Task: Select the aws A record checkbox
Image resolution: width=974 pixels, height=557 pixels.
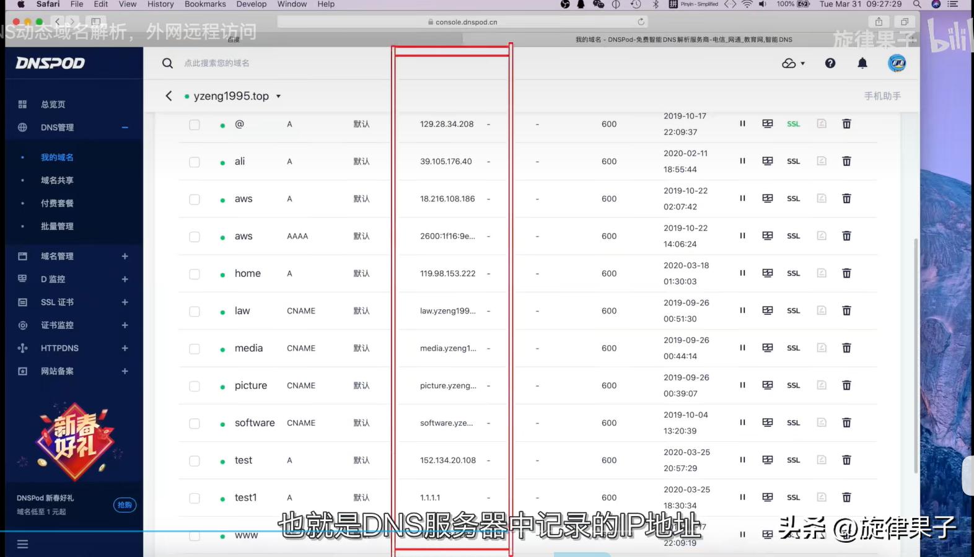Action: pos(195,200)
